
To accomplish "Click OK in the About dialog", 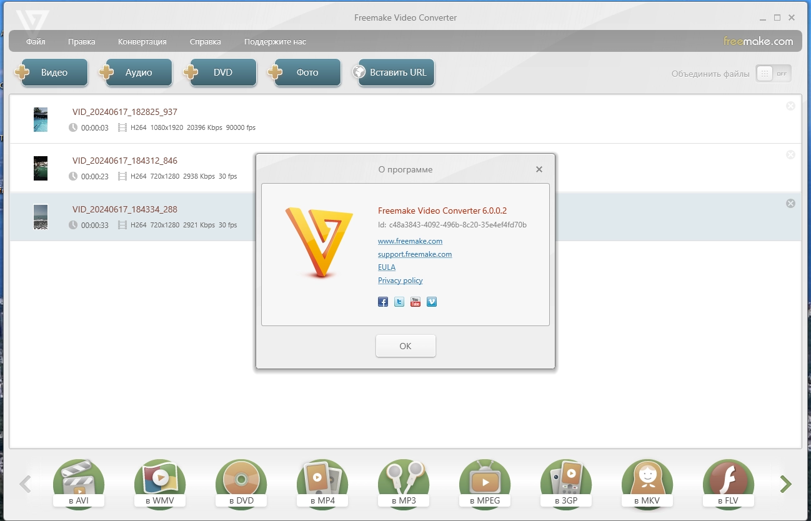I will pyautogui.click(x=406, y=346).
